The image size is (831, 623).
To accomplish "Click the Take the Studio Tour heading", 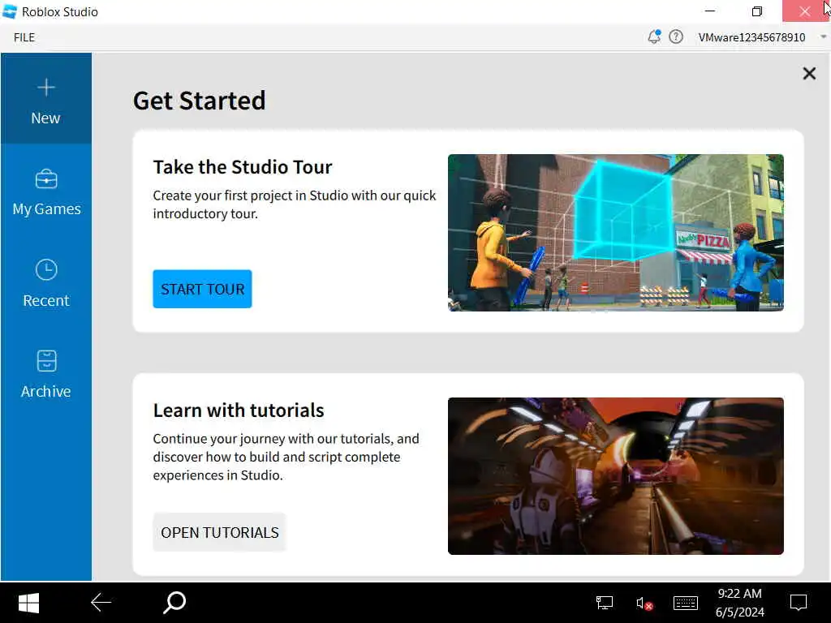I will point(242,167).
